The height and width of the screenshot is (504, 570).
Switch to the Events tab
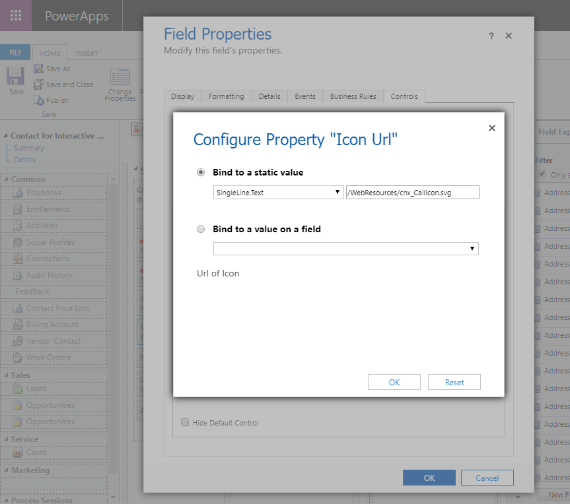pyautogui.click(x=305, y=96)
